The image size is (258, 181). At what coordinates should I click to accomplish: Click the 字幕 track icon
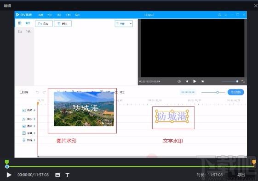click(x=24, y=133)
